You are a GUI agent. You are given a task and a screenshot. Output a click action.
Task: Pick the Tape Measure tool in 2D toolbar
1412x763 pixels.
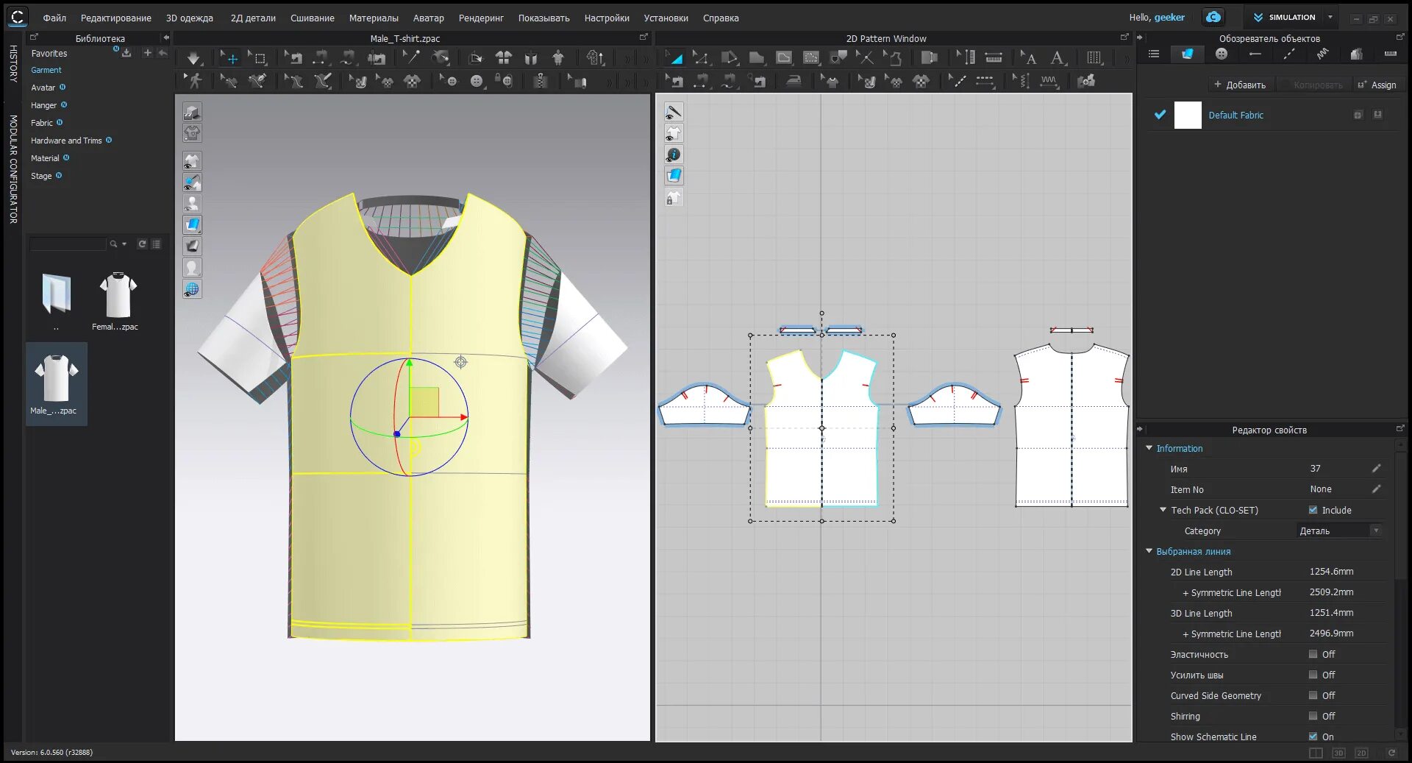[x=994, y=57]
